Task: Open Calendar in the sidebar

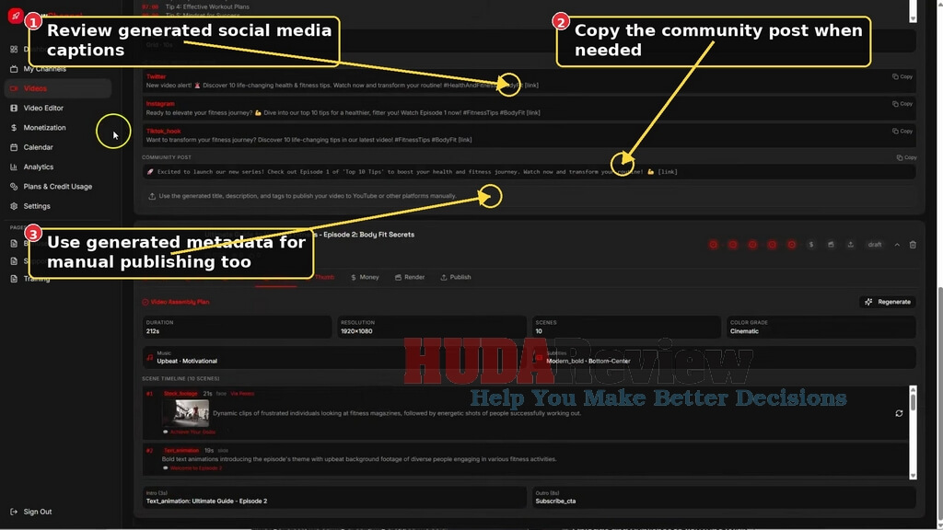Action: 38,147
